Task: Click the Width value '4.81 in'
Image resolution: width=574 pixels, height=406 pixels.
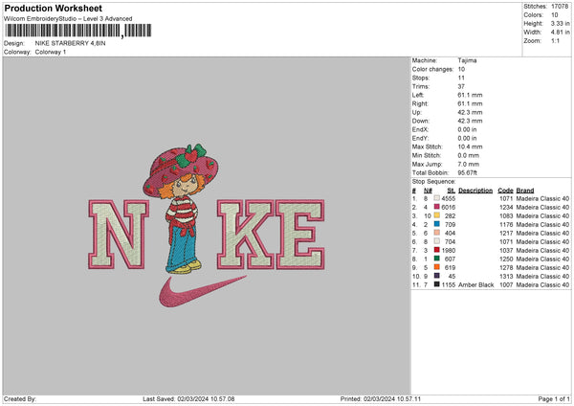Action: point(561,33)
